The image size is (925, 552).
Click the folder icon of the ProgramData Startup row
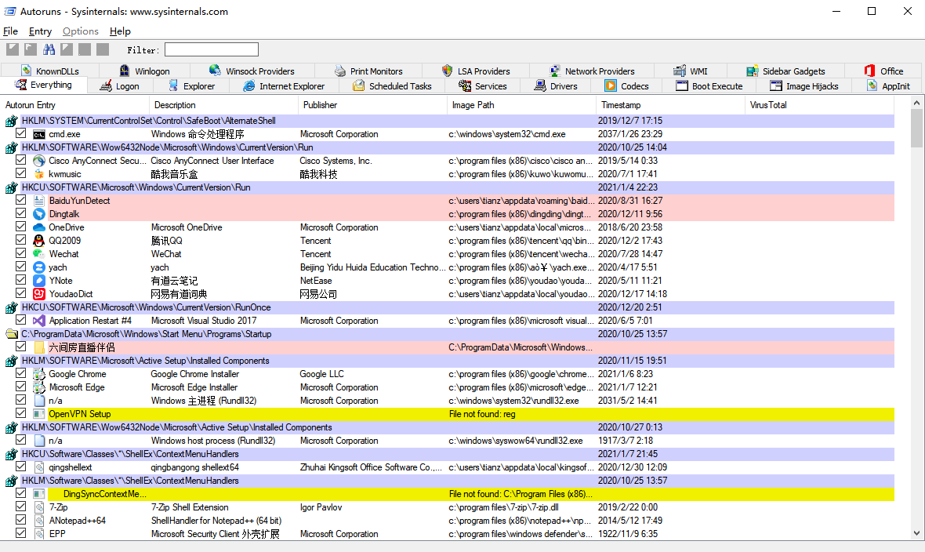[x=11, y=334]
